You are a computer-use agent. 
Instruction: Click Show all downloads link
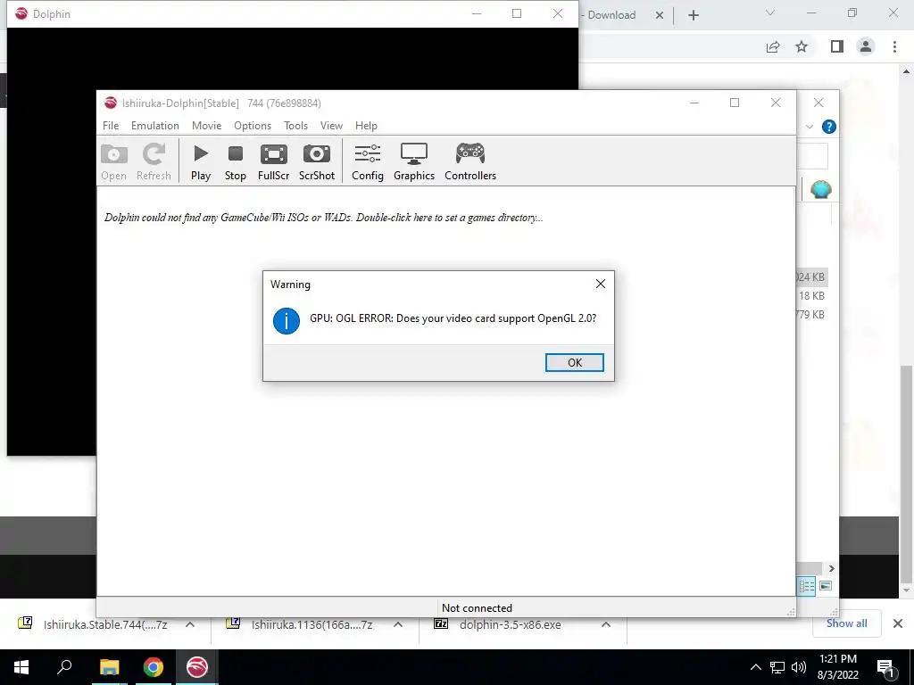(846, 623)
